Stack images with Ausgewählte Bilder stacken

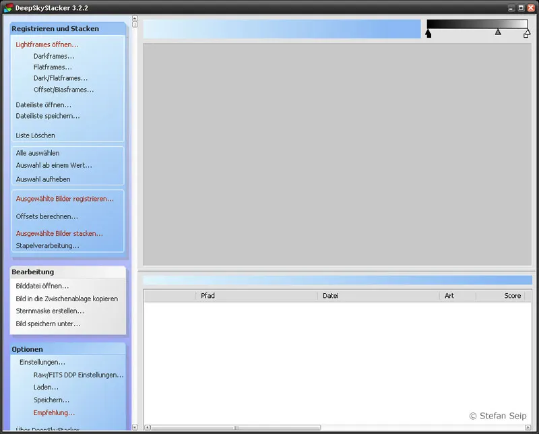pos(59,233)
